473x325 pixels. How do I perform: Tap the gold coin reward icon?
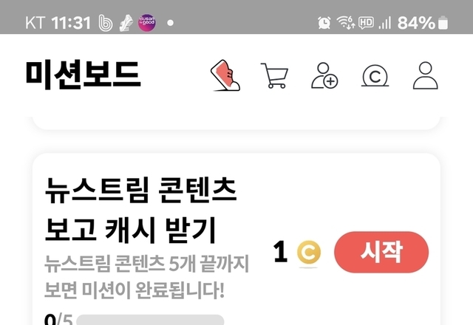point(309,252)
